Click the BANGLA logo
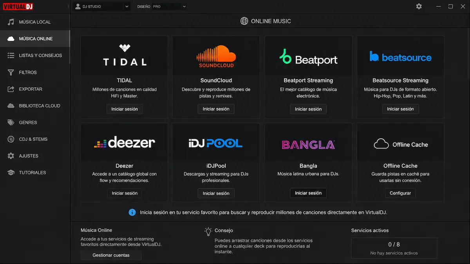This screenshot has height=264, width=470. [308, 145]
